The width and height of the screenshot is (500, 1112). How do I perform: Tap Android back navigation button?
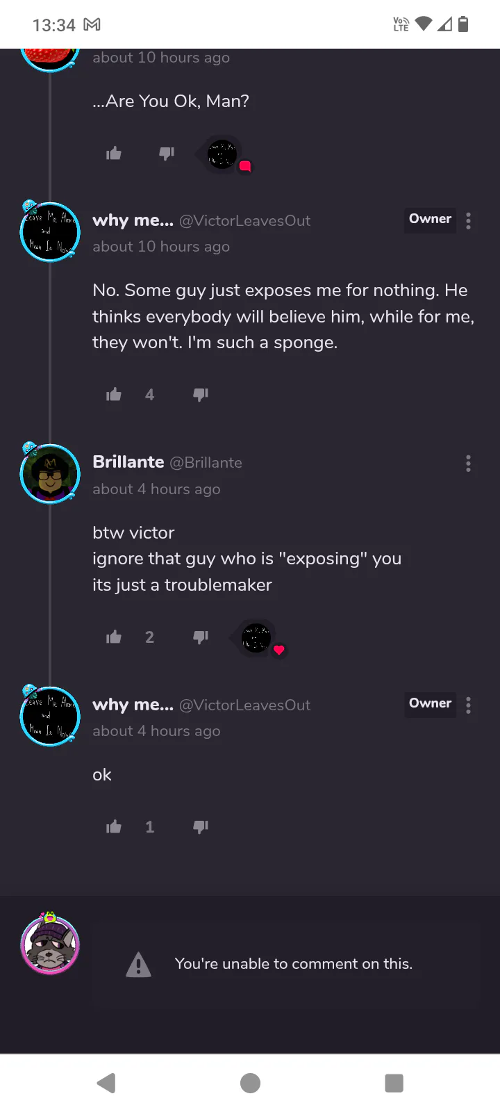pos(106,1083)
